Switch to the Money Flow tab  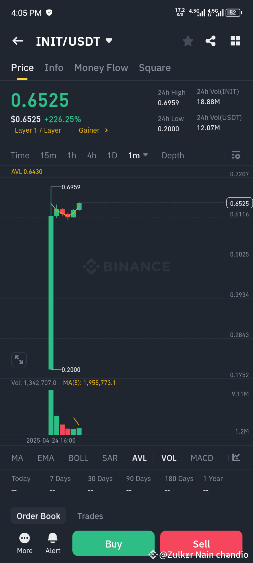point(101,68)
